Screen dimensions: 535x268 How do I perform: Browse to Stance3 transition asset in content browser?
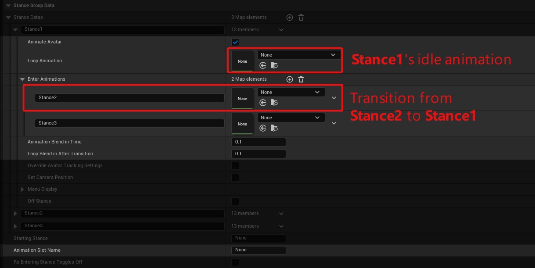click(x=274, y=129)
